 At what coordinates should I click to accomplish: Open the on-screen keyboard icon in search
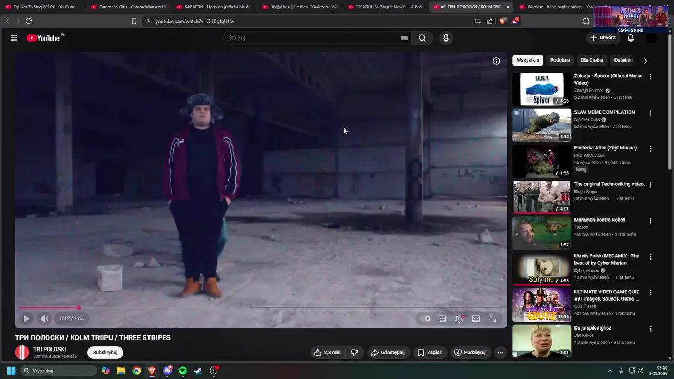coord(404,38)
